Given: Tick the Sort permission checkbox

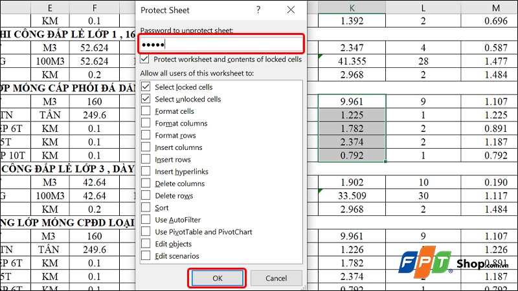Looking at the screenshot, I should coord(146,208).
